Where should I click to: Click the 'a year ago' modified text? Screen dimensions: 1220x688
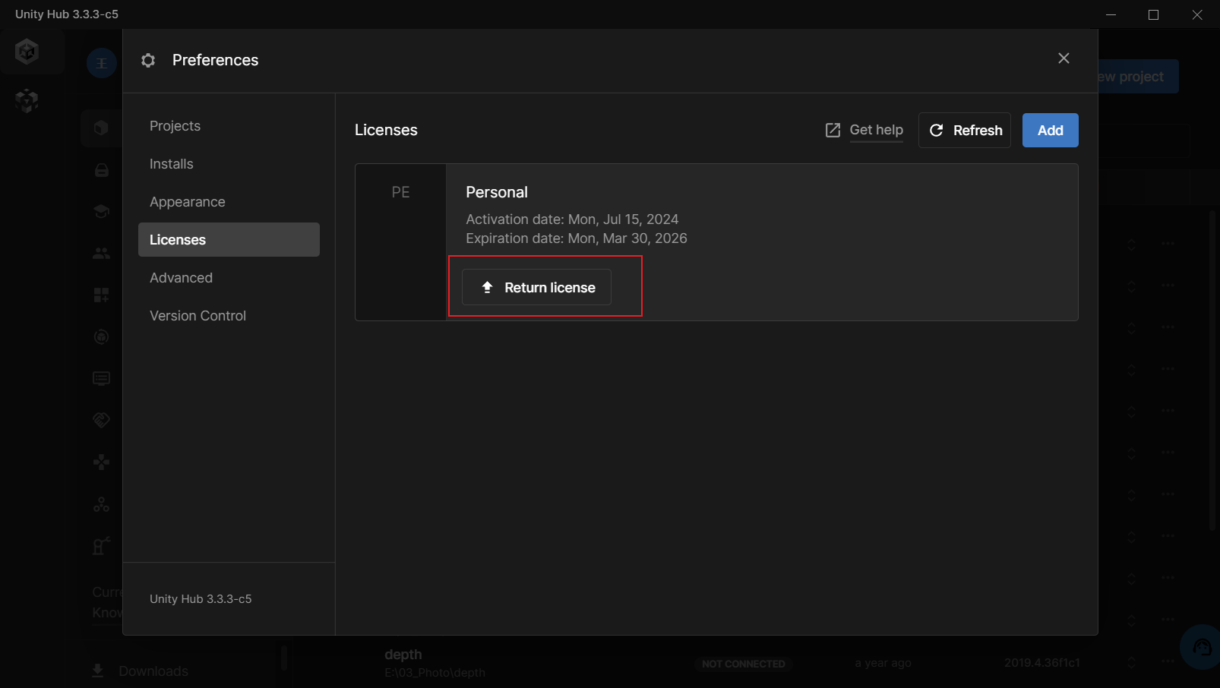pyautogui.click(x=883, y=663)
